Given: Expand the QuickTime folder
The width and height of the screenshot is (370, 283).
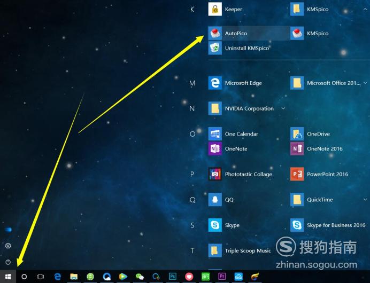Looking at the screenshot, I should 365,200.
